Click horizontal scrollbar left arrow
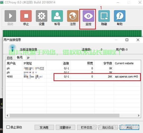Image resolution: width=143 pixels, height=133 pixels. click(7, 115)
